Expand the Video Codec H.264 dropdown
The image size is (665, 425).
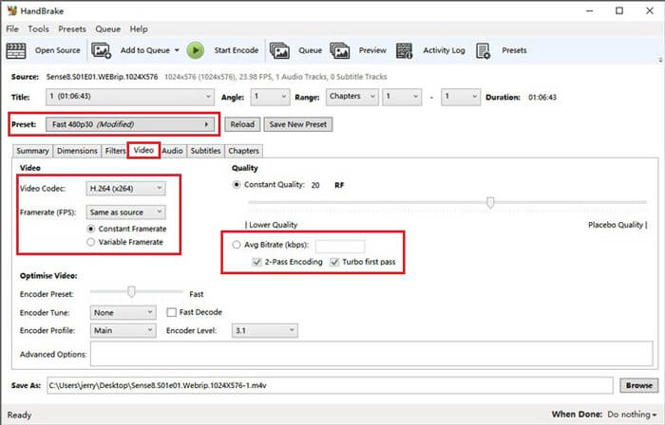[x=125, y=189]
